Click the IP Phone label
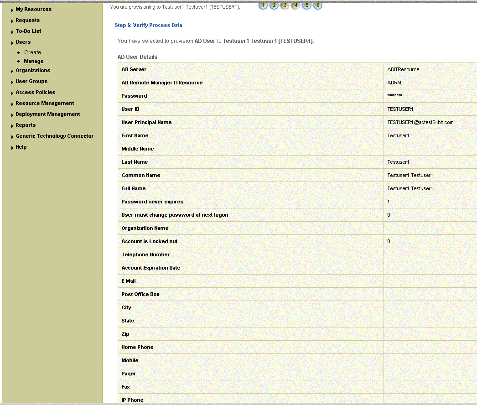477x405 pixels. coord(132,400)
